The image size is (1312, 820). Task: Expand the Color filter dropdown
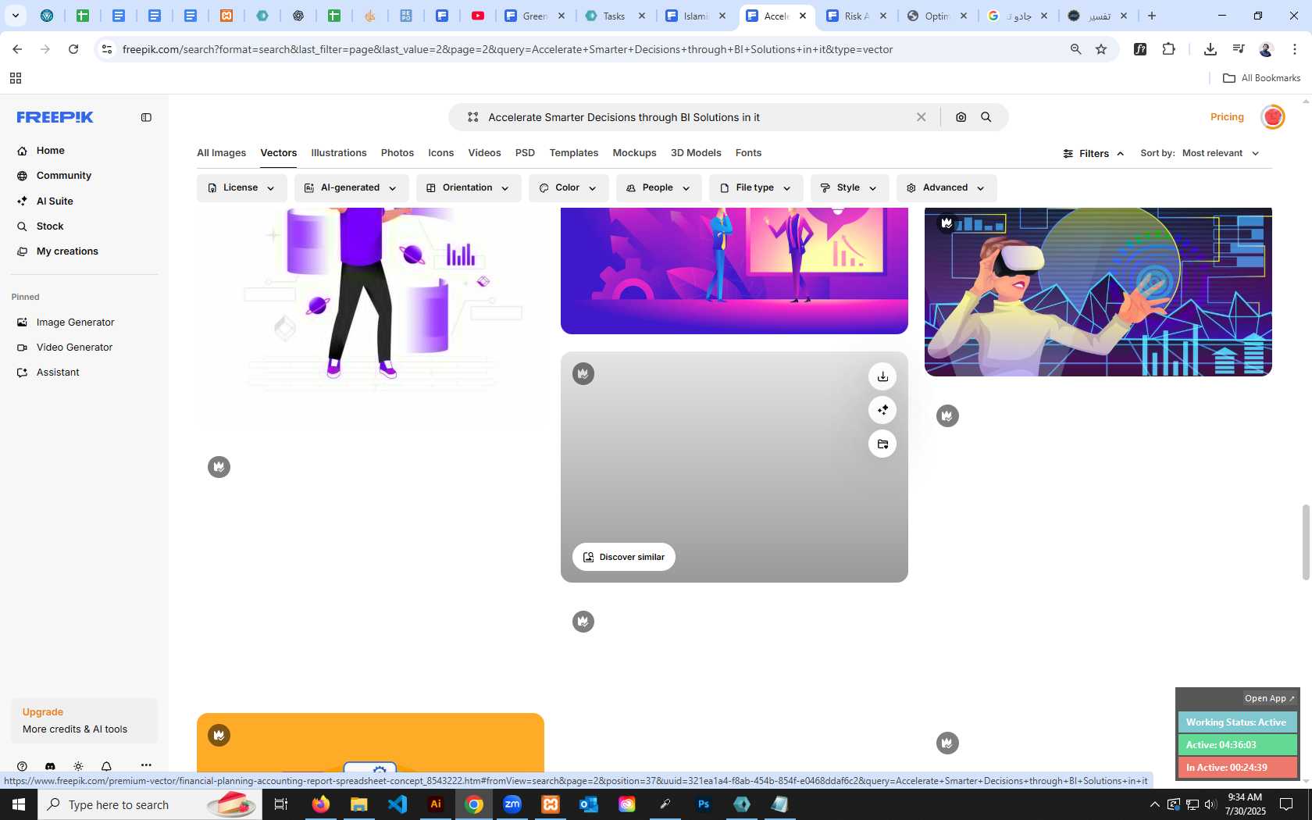pos(569,188)
